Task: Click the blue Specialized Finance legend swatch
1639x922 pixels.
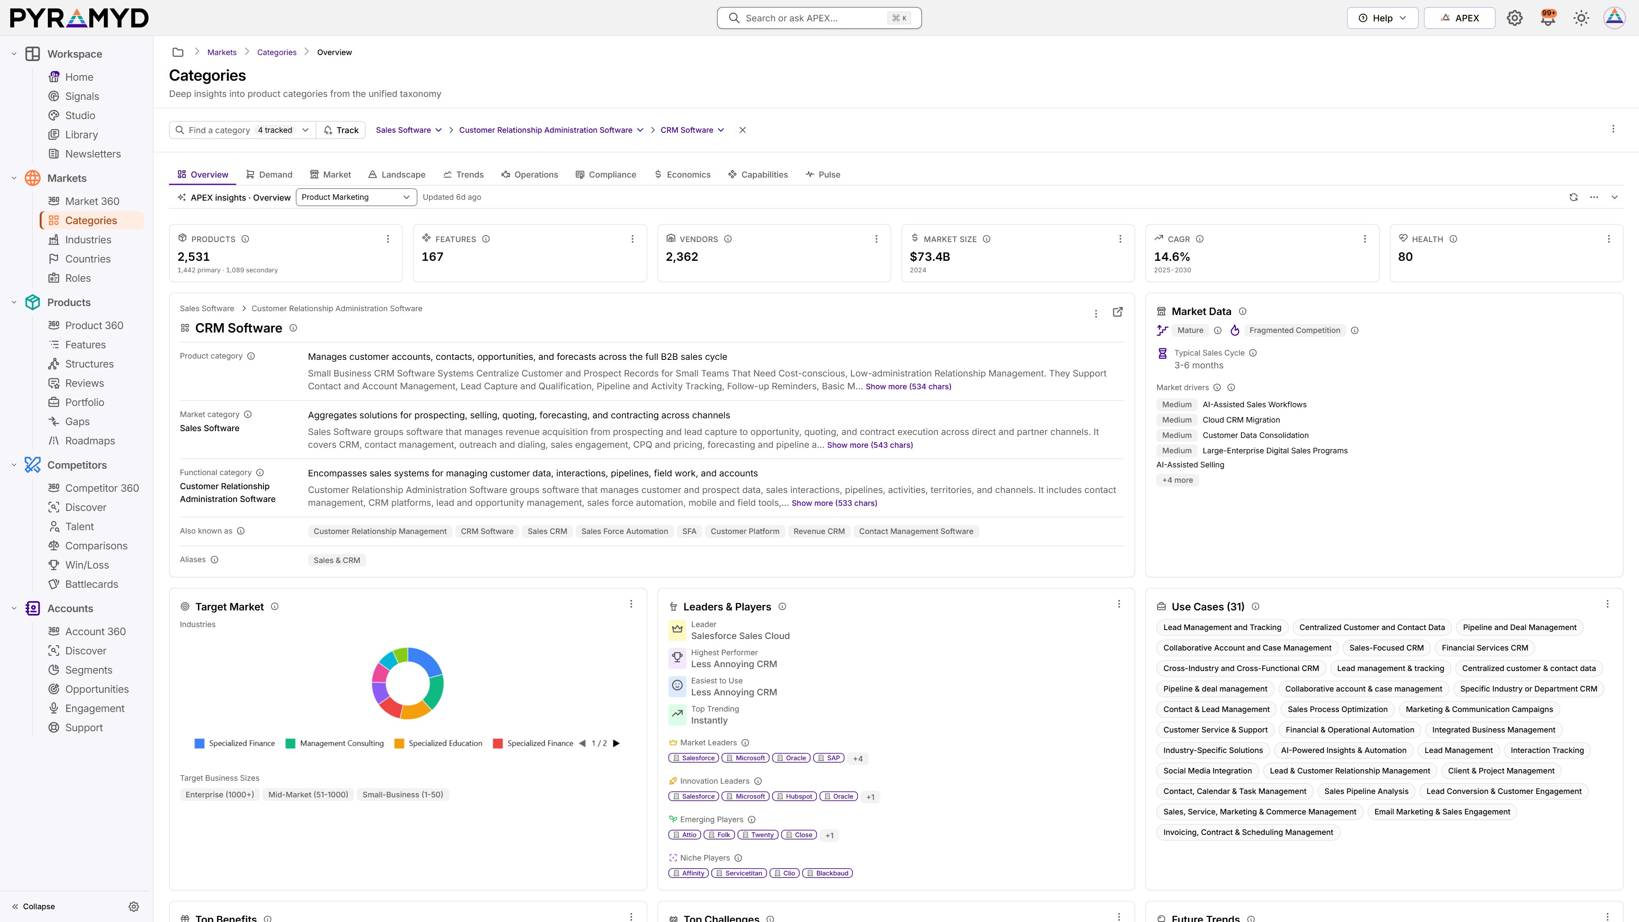Action: (x=199, y=743)
